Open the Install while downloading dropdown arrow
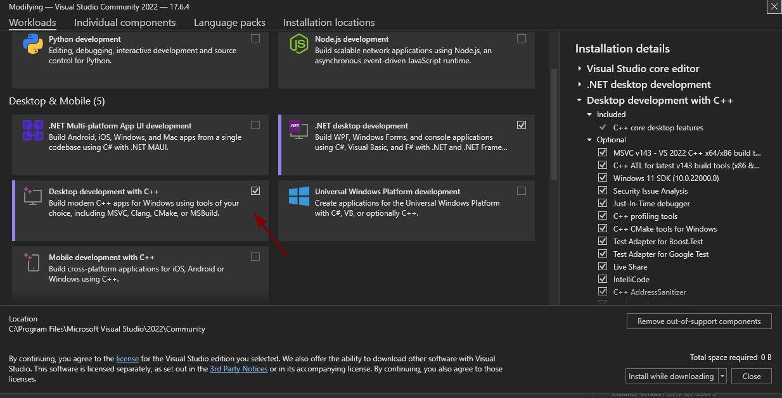The width and height of the screenshot is (782, 398). pyautogui.click(x=722, y=376)
